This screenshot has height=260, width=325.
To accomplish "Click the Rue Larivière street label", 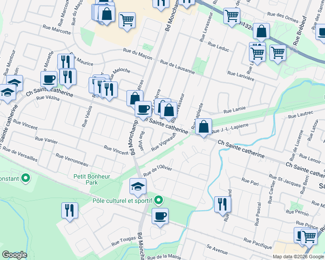I will coord(241,76).
